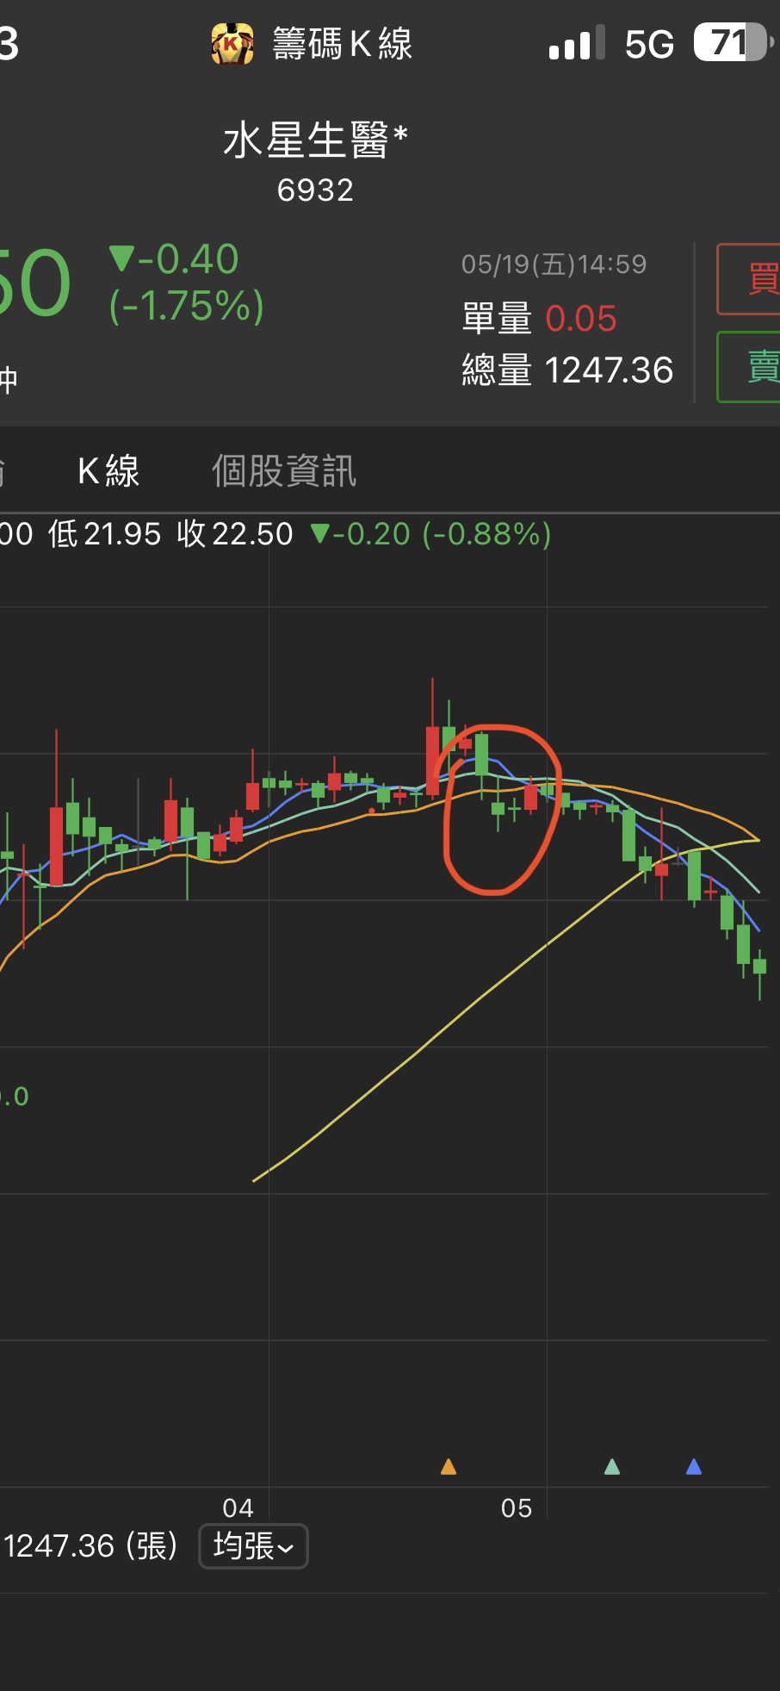Viewport: 780px width, 1691px height.
Task: Tap the blue triangle marker on timeline
Action: (694, 1466)
